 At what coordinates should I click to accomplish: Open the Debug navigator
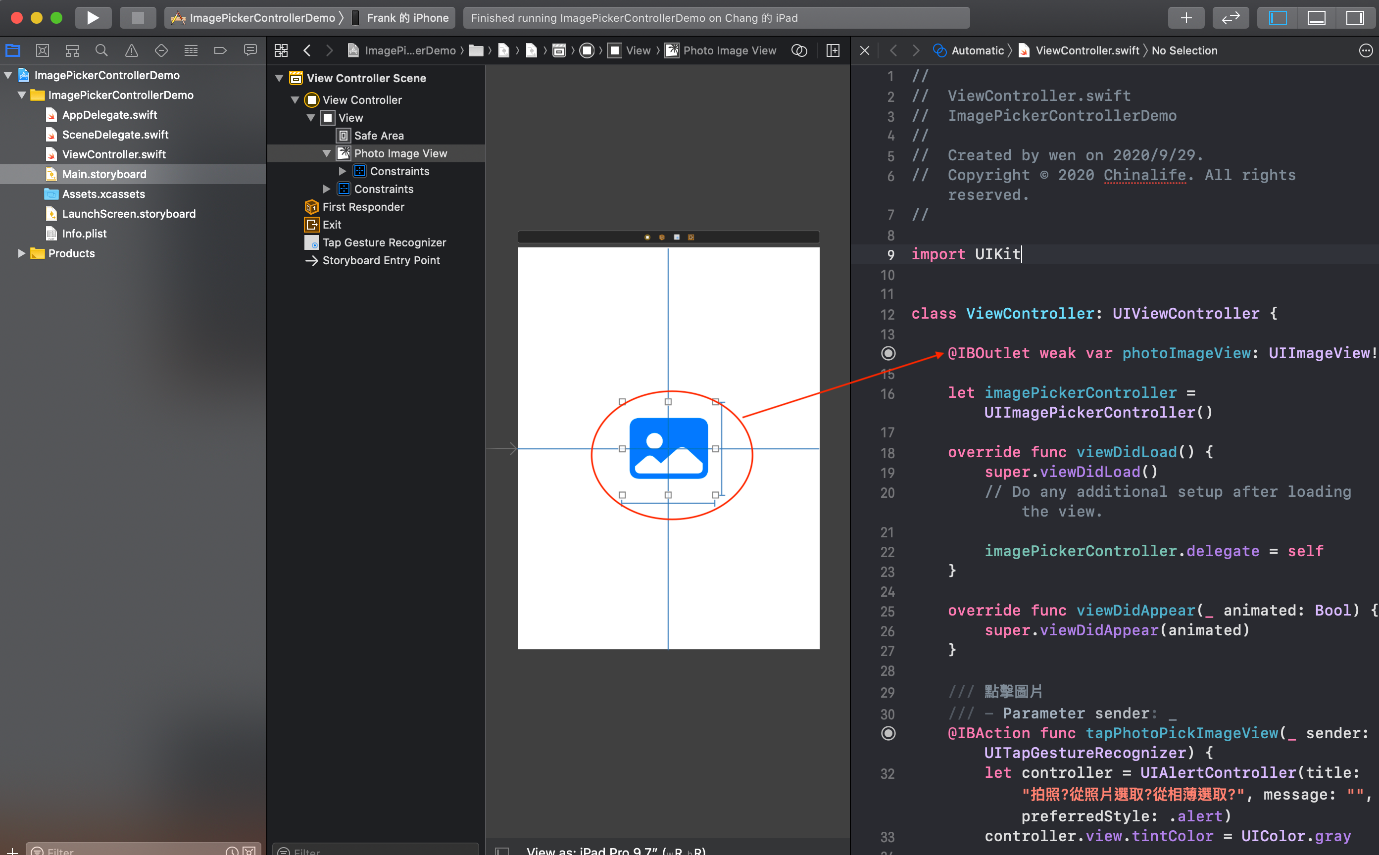pyautogui.click(x=191, y=50)
